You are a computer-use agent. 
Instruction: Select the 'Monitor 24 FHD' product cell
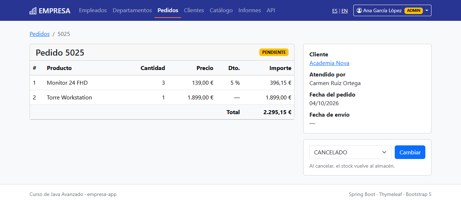67,83
